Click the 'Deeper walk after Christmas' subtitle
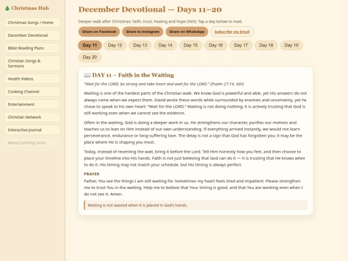 [160, 21]
